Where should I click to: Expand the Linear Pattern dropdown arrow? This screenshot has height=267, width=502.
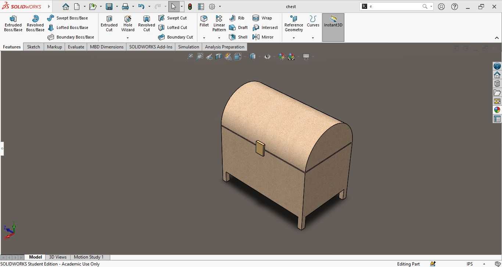219,38
